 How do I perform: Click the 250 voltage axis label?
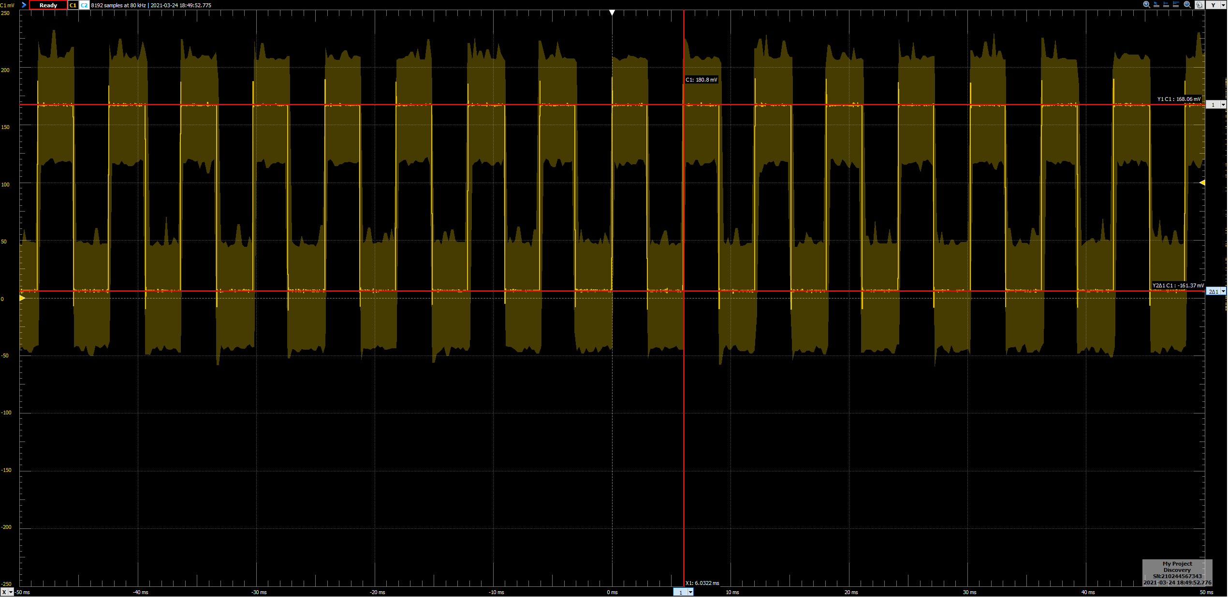(x=5, y=13)
